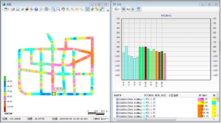Select the arrow pointer tool in map toolbar
Image resolution: width=221 pixels, height=123 pixels.
coord(54,9)
